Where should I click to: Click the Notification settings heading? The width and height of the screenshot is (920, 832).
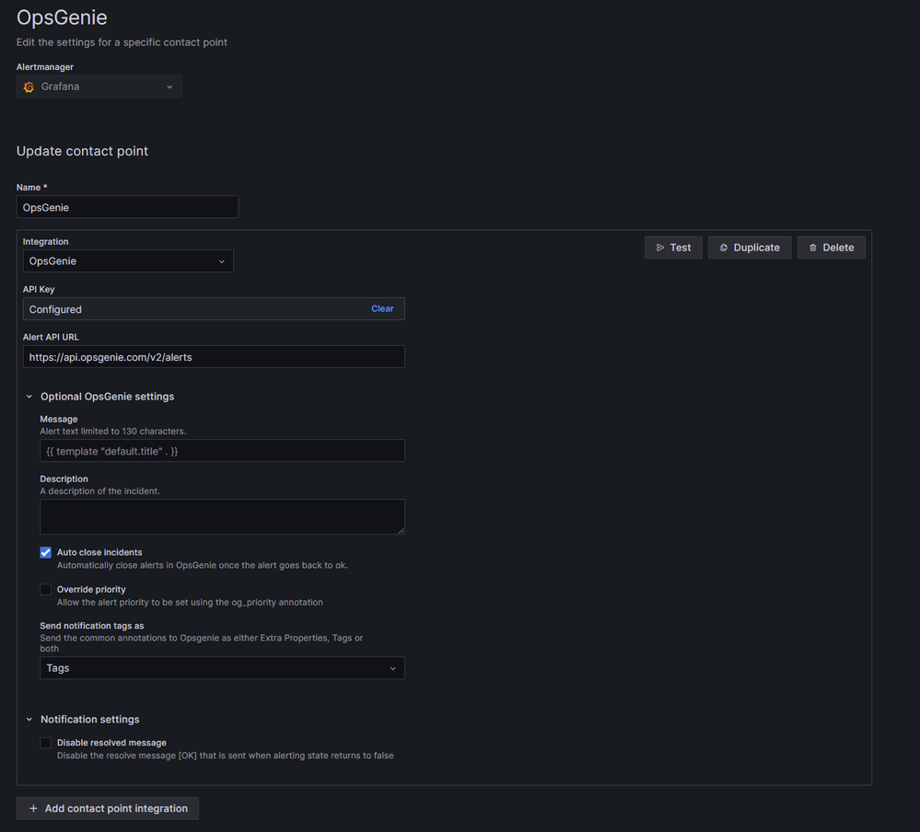tap(89, 719)
